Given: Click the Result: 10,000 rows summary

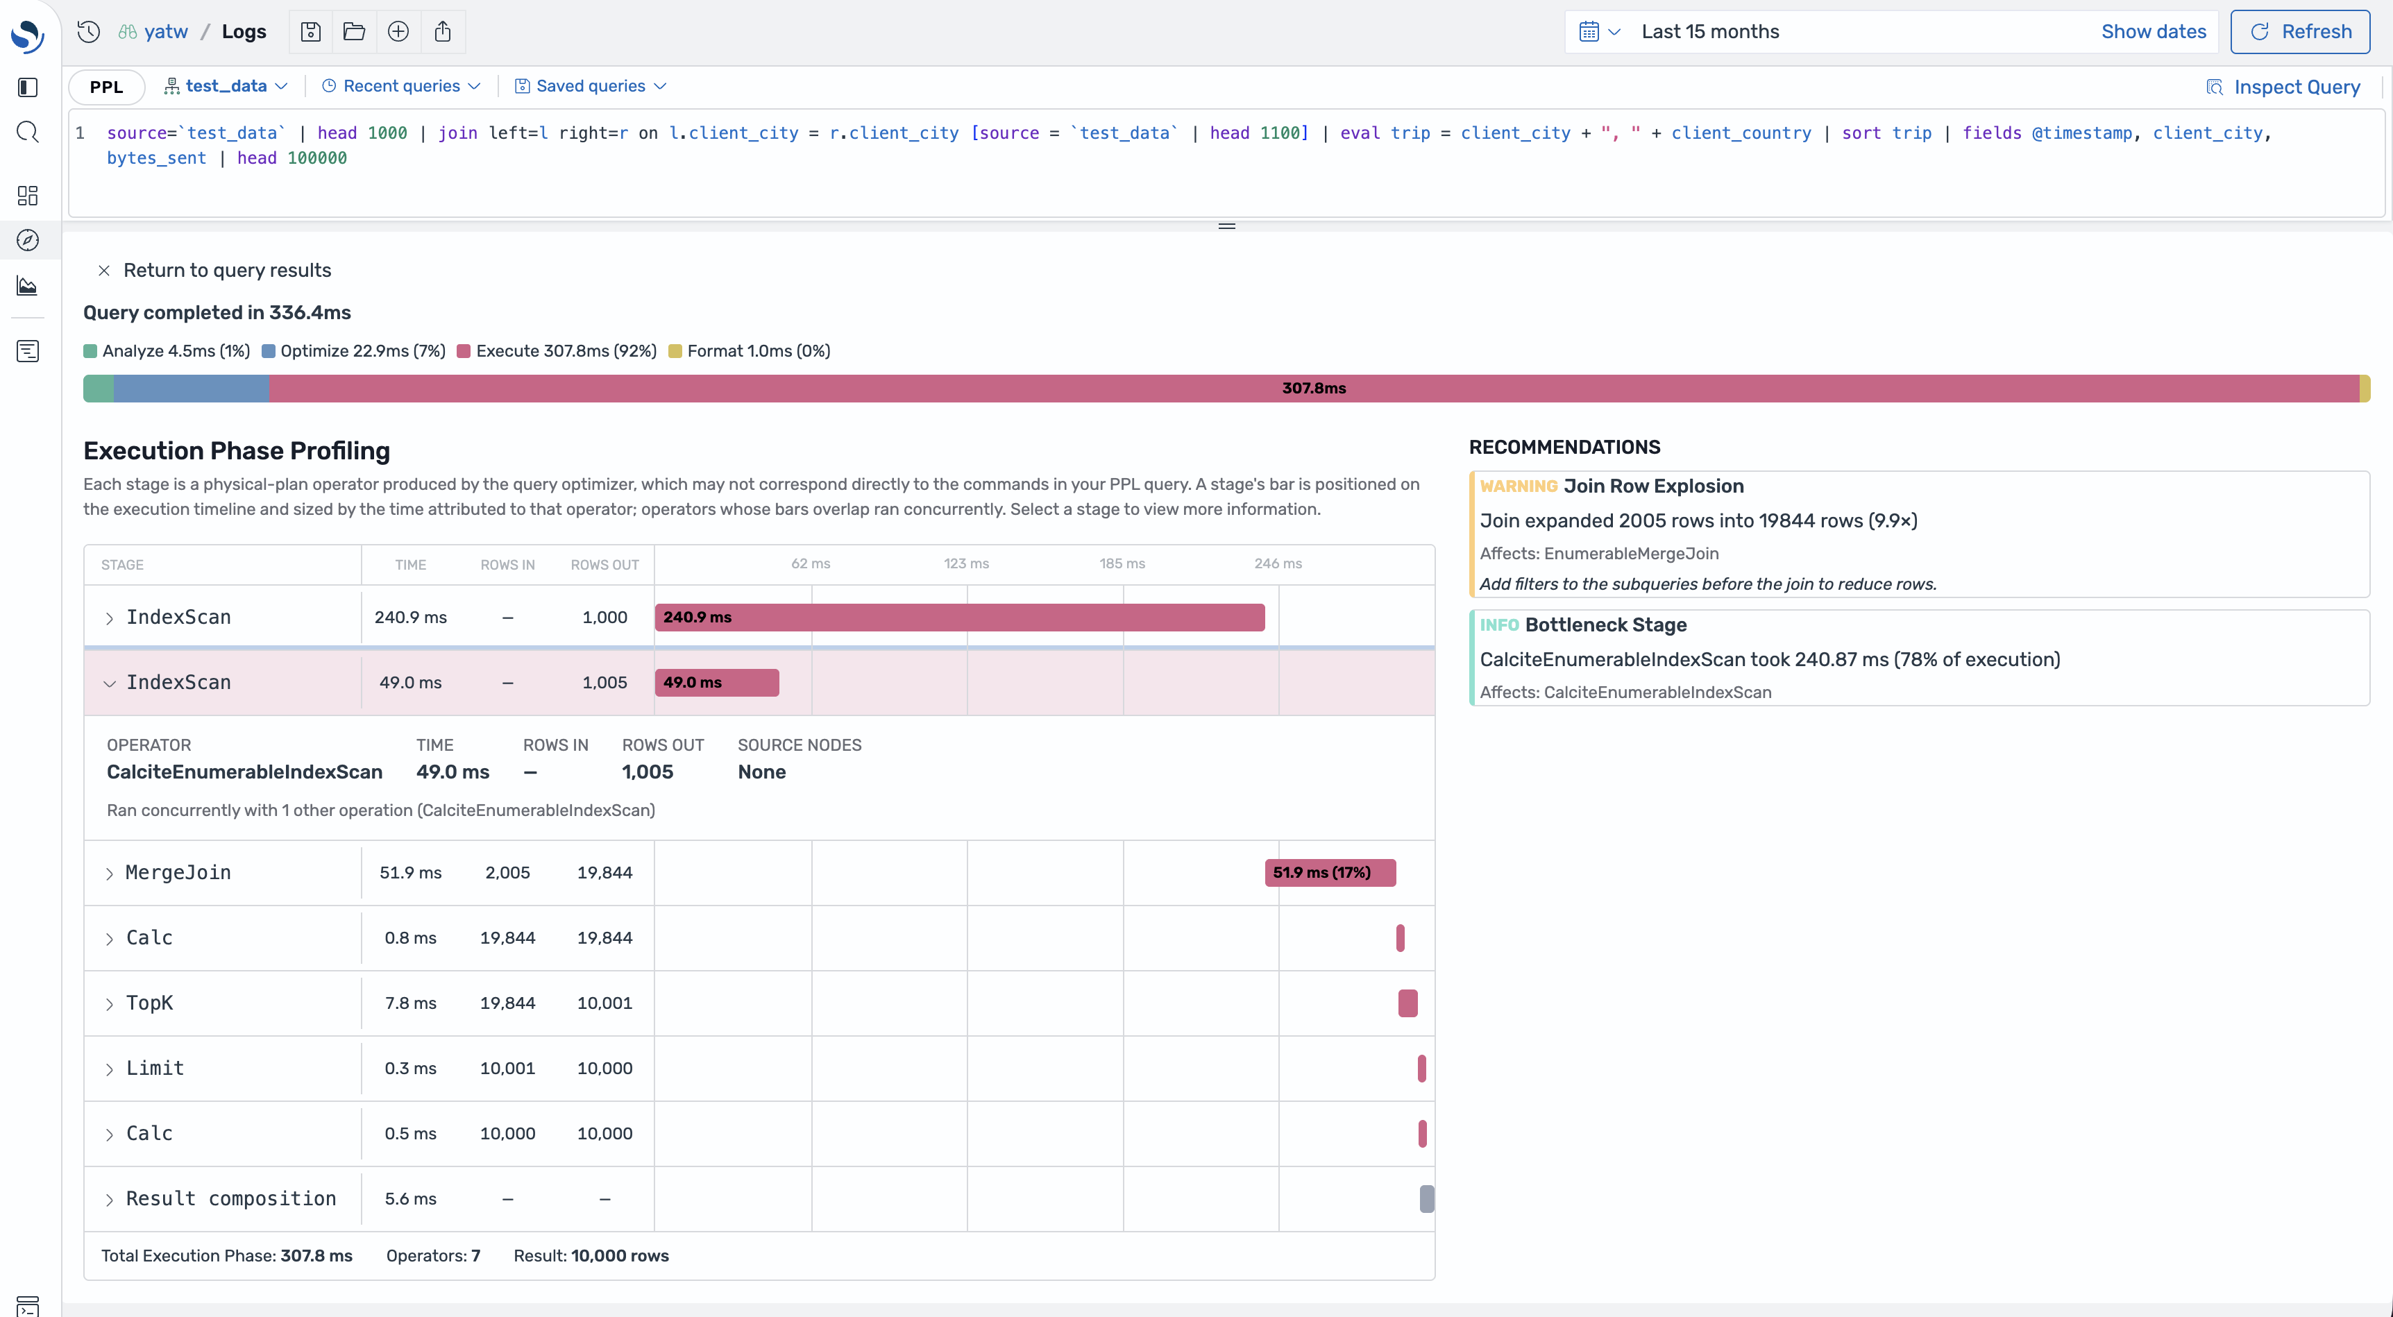Looking at the screenshot, I should (x=591, y=1256).
